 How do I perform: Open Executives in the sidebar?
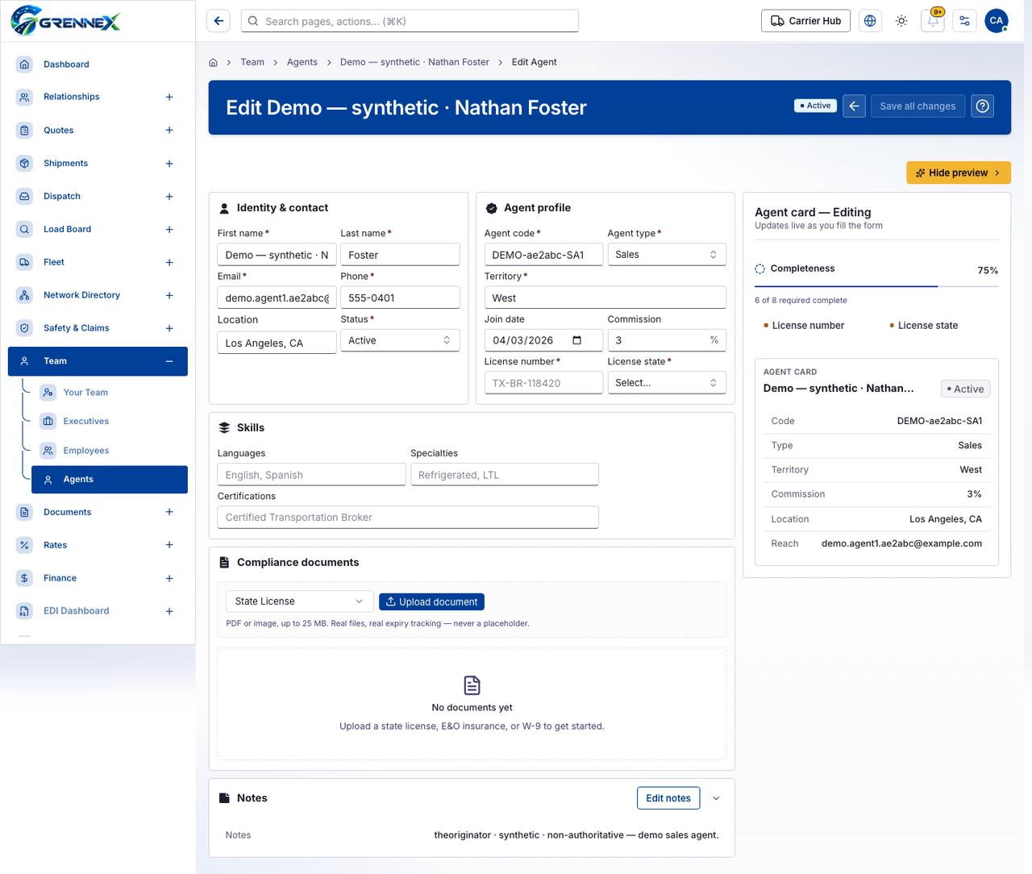[x=110, y=421]
